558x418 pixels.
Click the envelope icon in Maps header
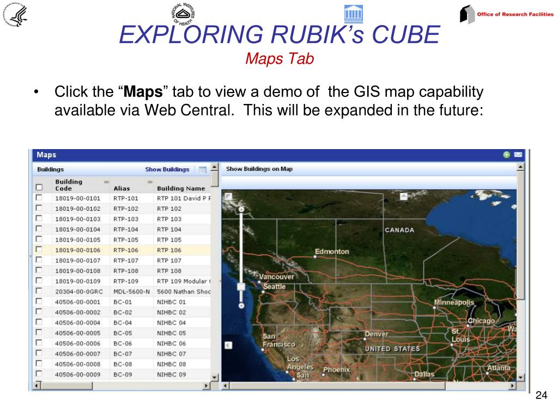(x=518, y=155)
